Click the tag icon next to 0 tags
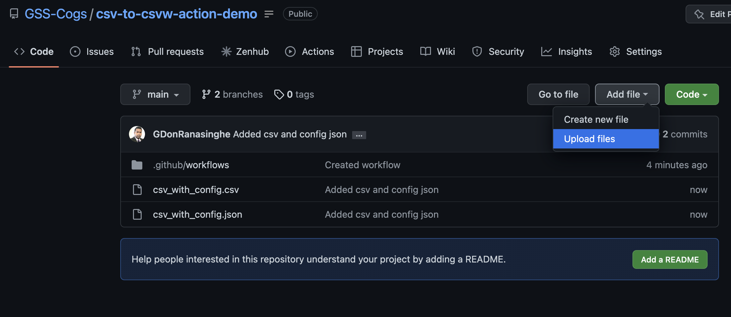The width and height of the screenshot is (731, 317). [279, 94]
